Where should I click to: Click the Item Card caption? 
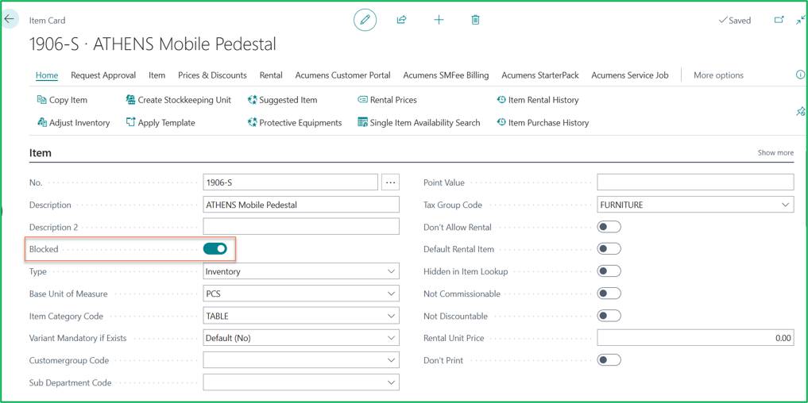pyautogui.click(x=48, y=21)
